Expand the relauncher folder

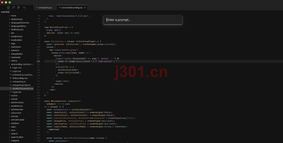pyautogui.click(x=17, y=113)
